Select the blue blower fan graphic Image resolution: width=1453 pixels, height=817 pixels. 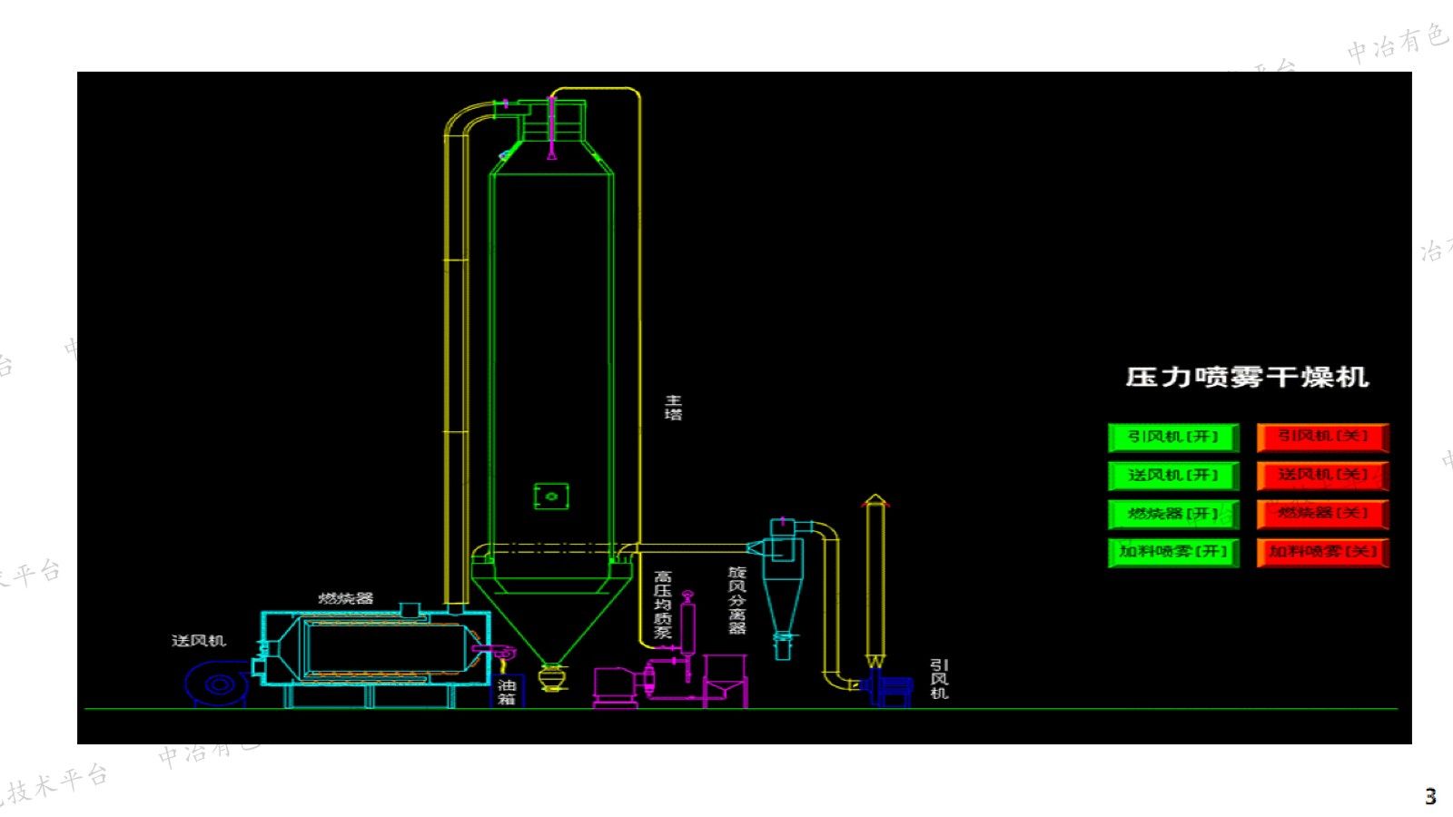pyautogui.click(x=217, y=684)
